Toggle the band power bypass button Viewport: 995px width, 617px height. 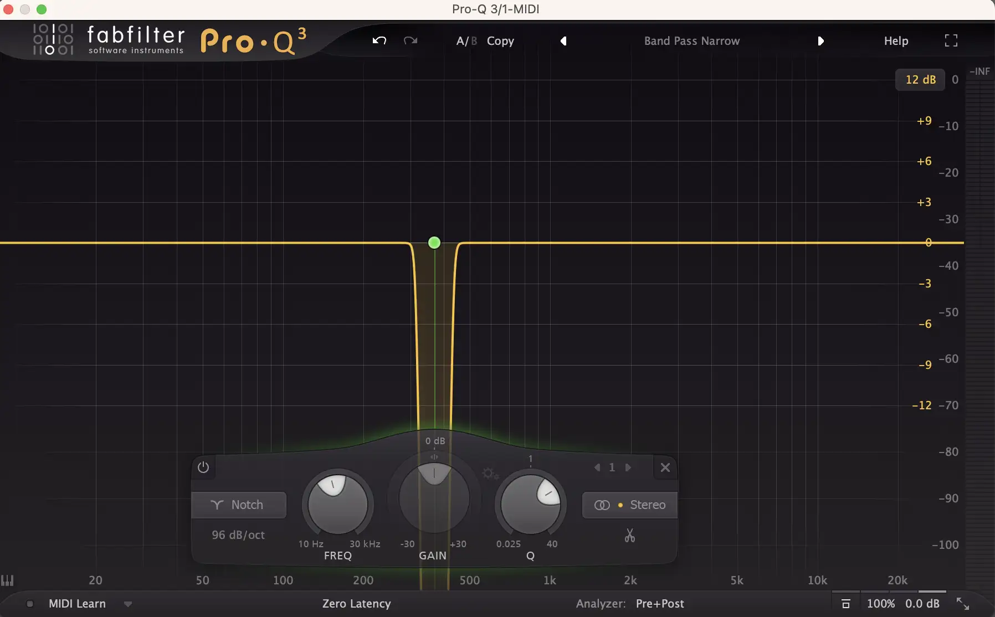coord(203,467)
